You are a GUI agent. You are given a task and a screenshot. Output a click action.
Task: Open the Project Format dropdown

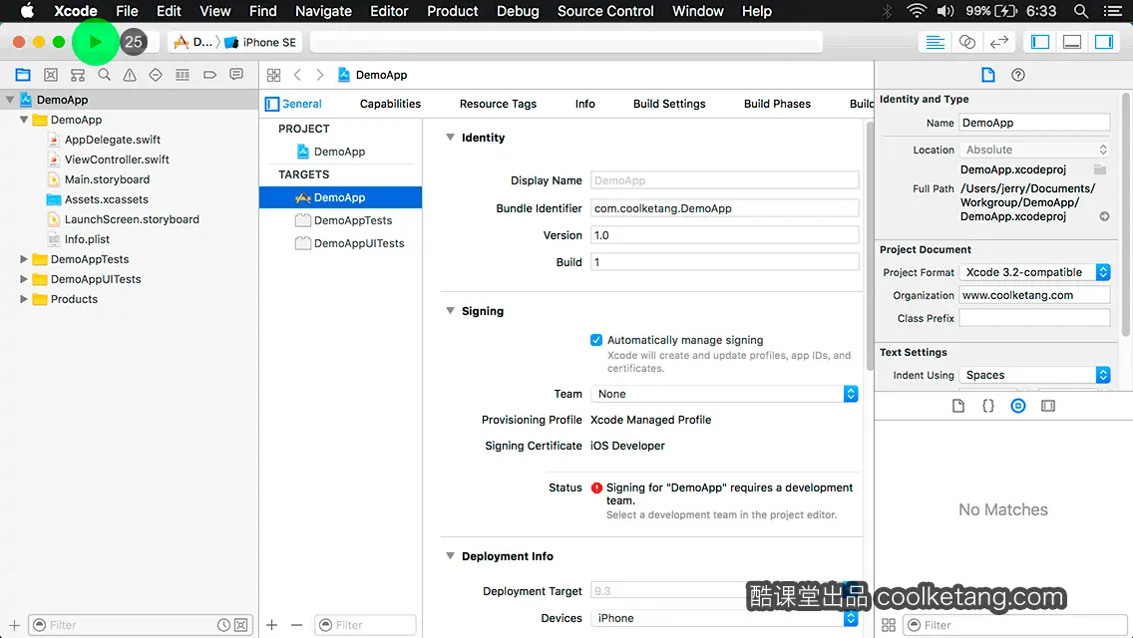coord(1034,272)
